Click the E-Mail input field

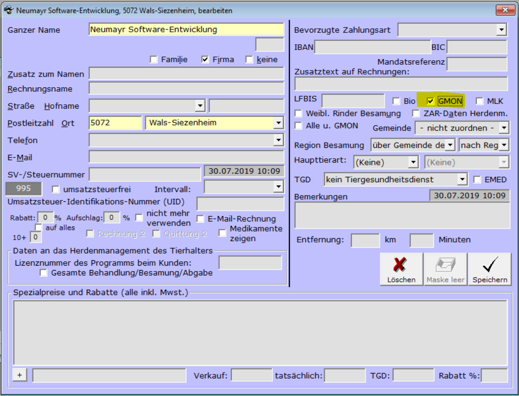[x=186, y=157]
